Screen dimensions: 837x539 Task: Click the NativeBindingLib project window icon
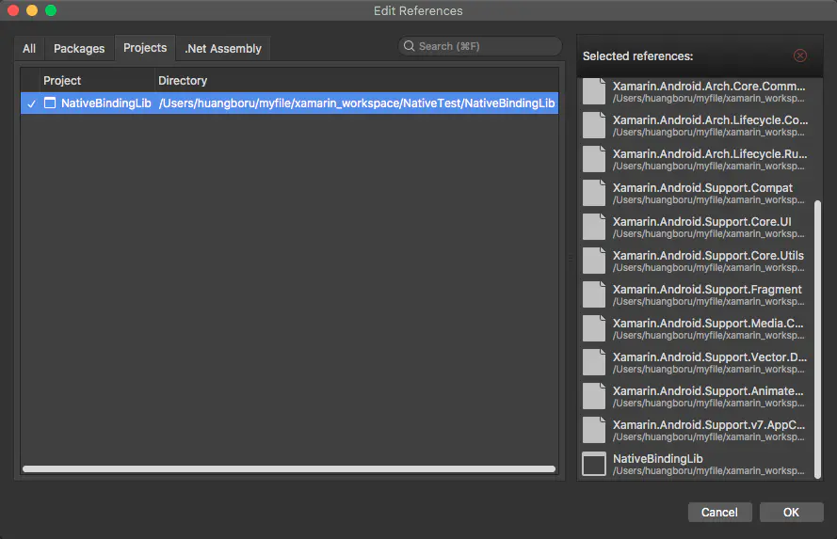50,103
